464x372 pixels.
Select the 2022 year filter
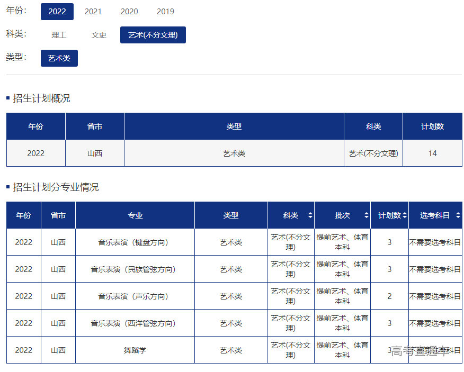57,12
